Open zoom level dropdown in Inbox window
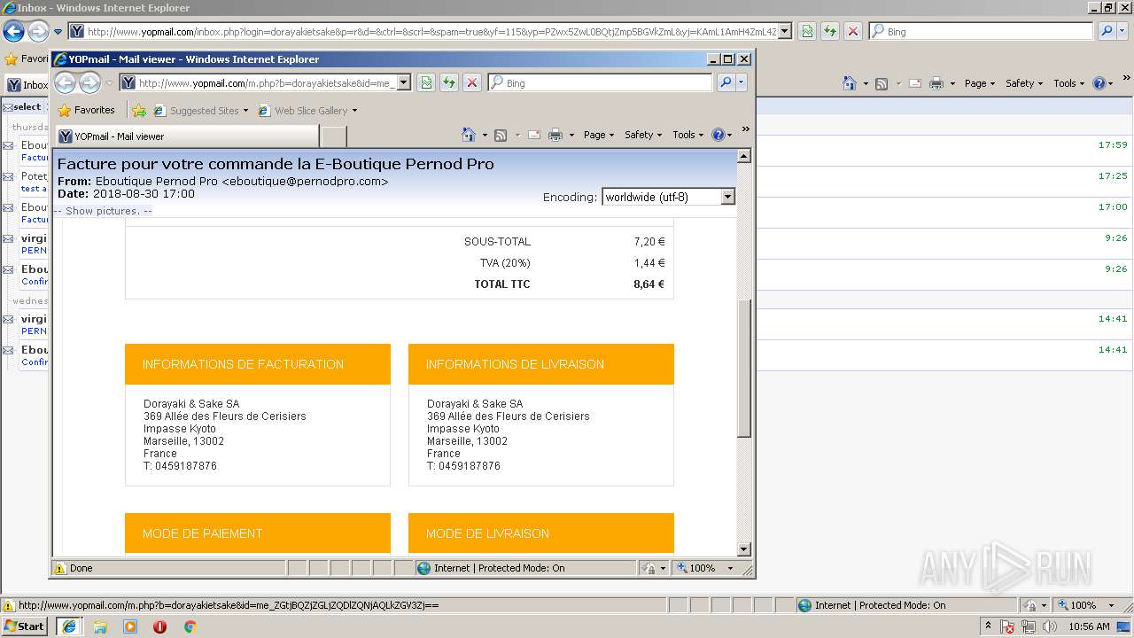 coord(1111,605)
